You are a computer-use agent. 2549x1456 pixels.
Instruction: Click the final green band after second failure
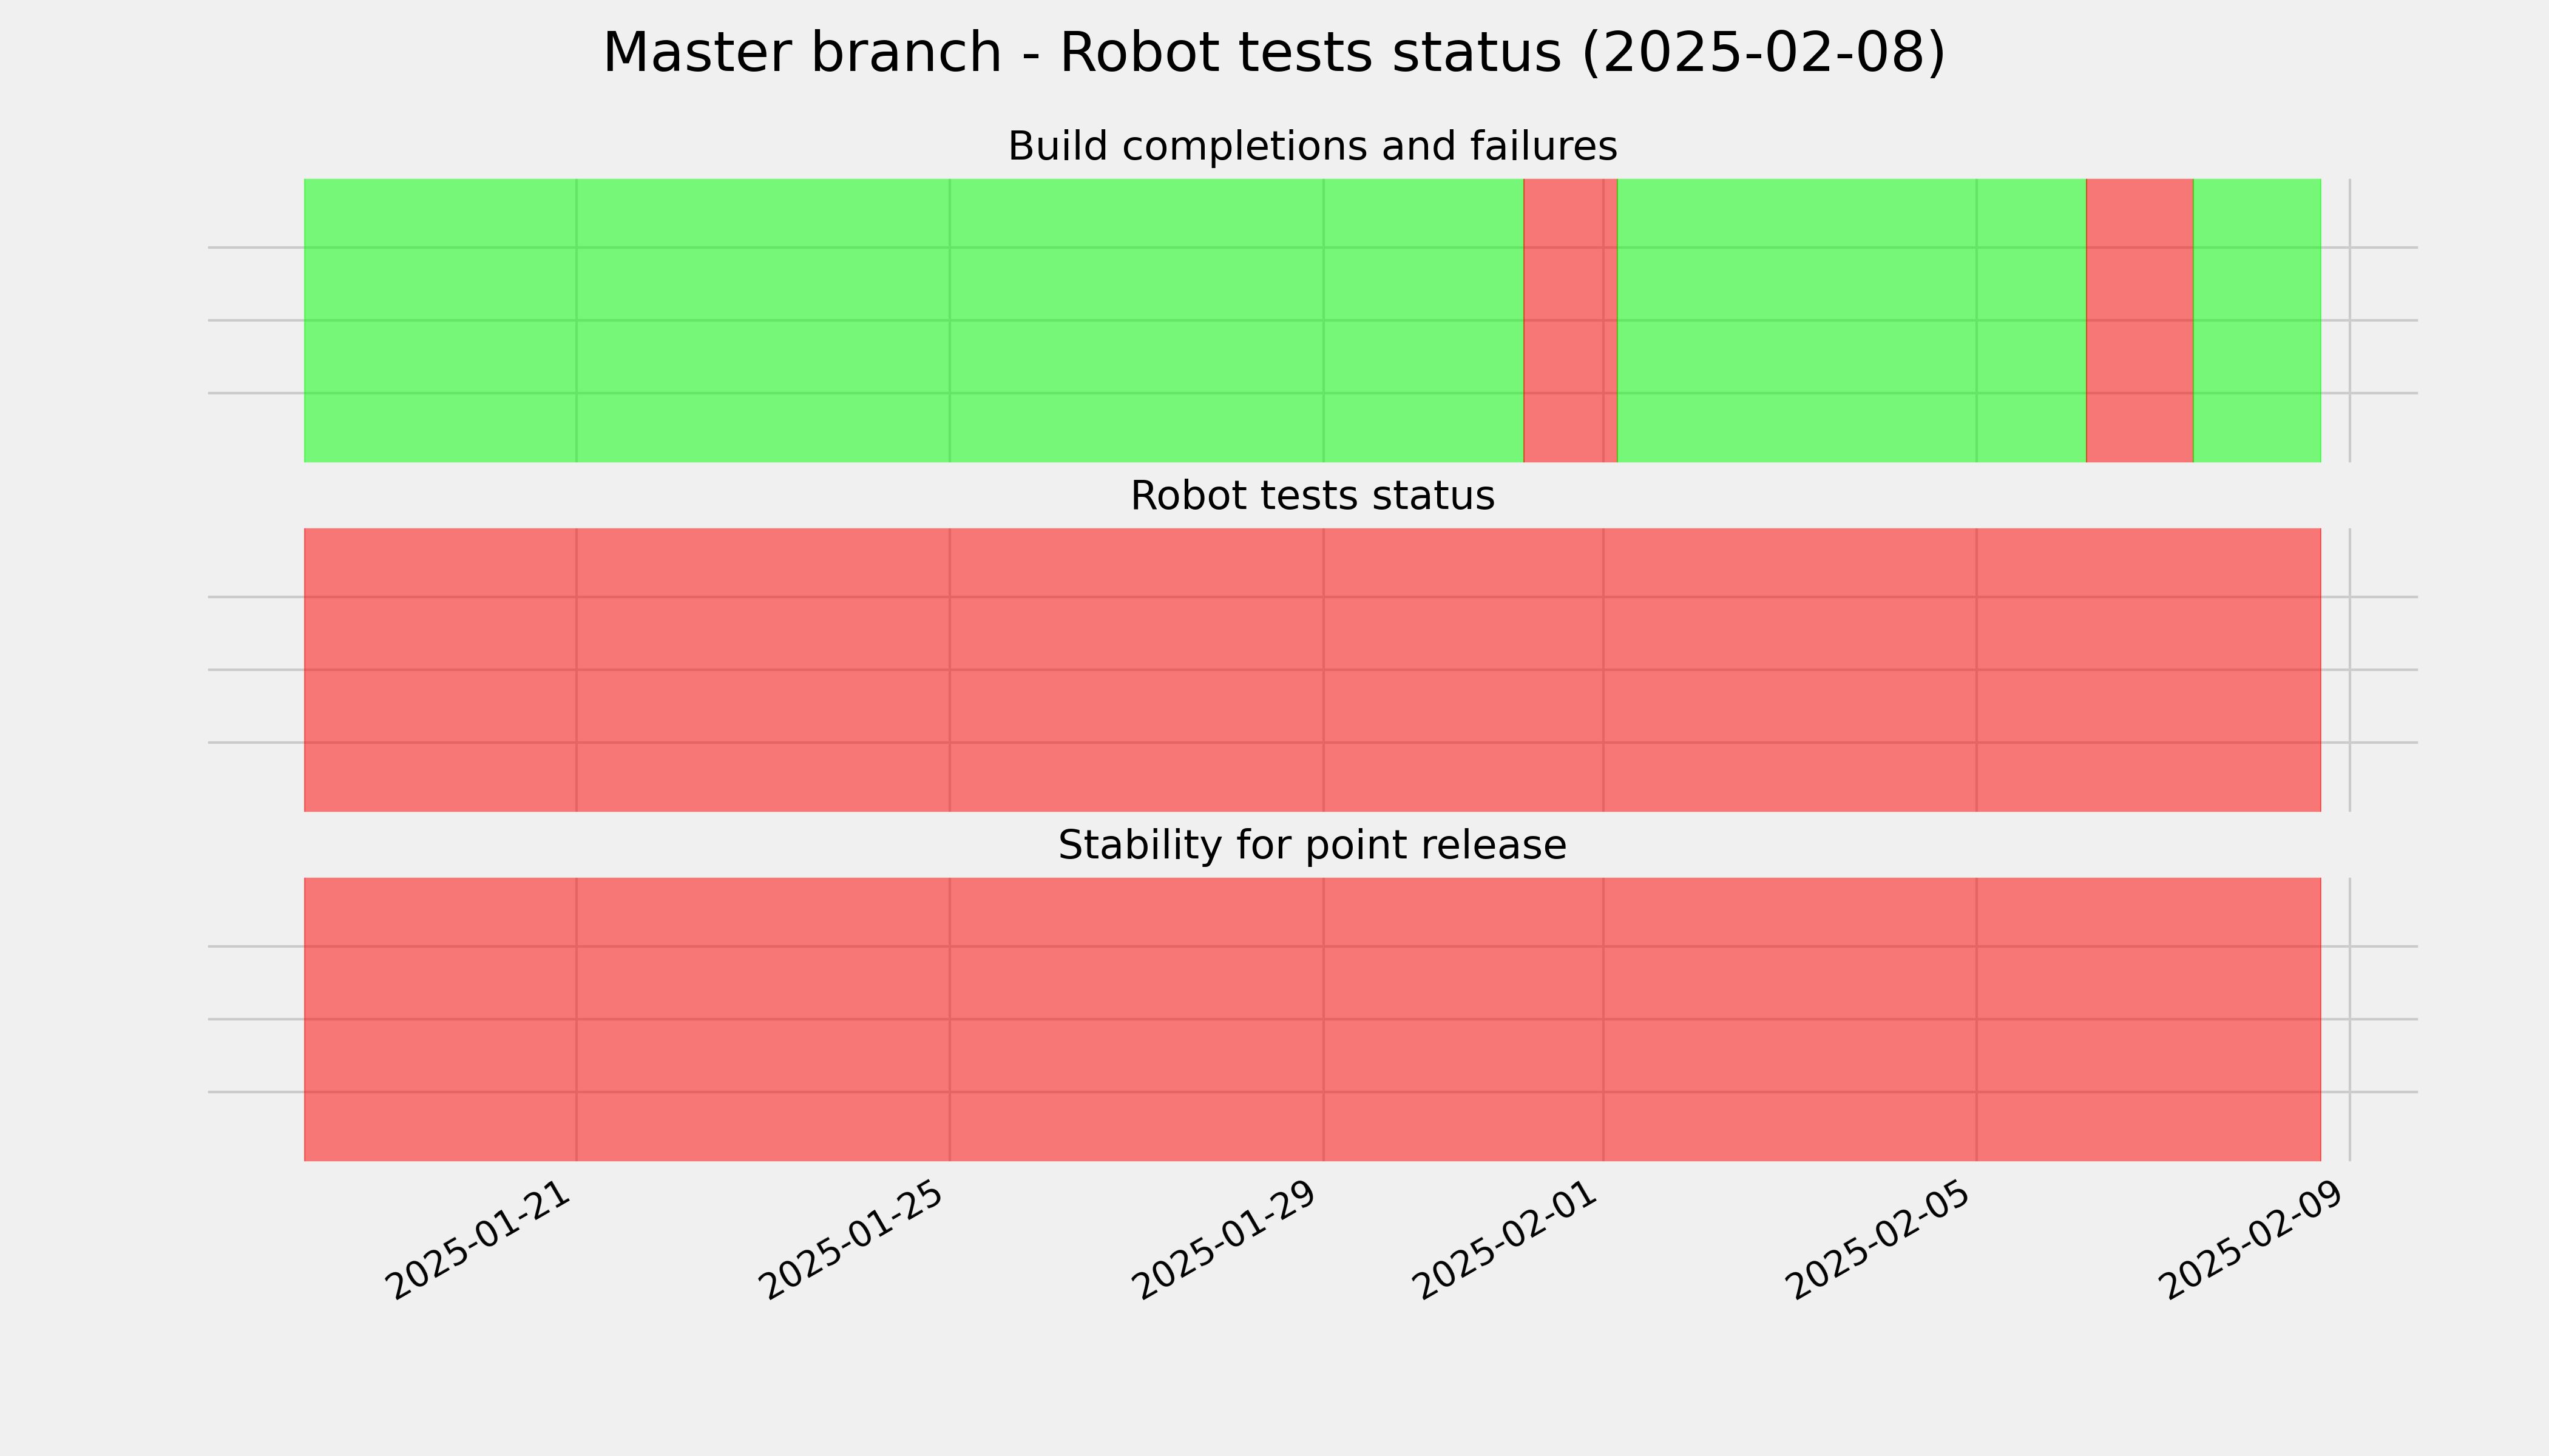[2257, 320]
